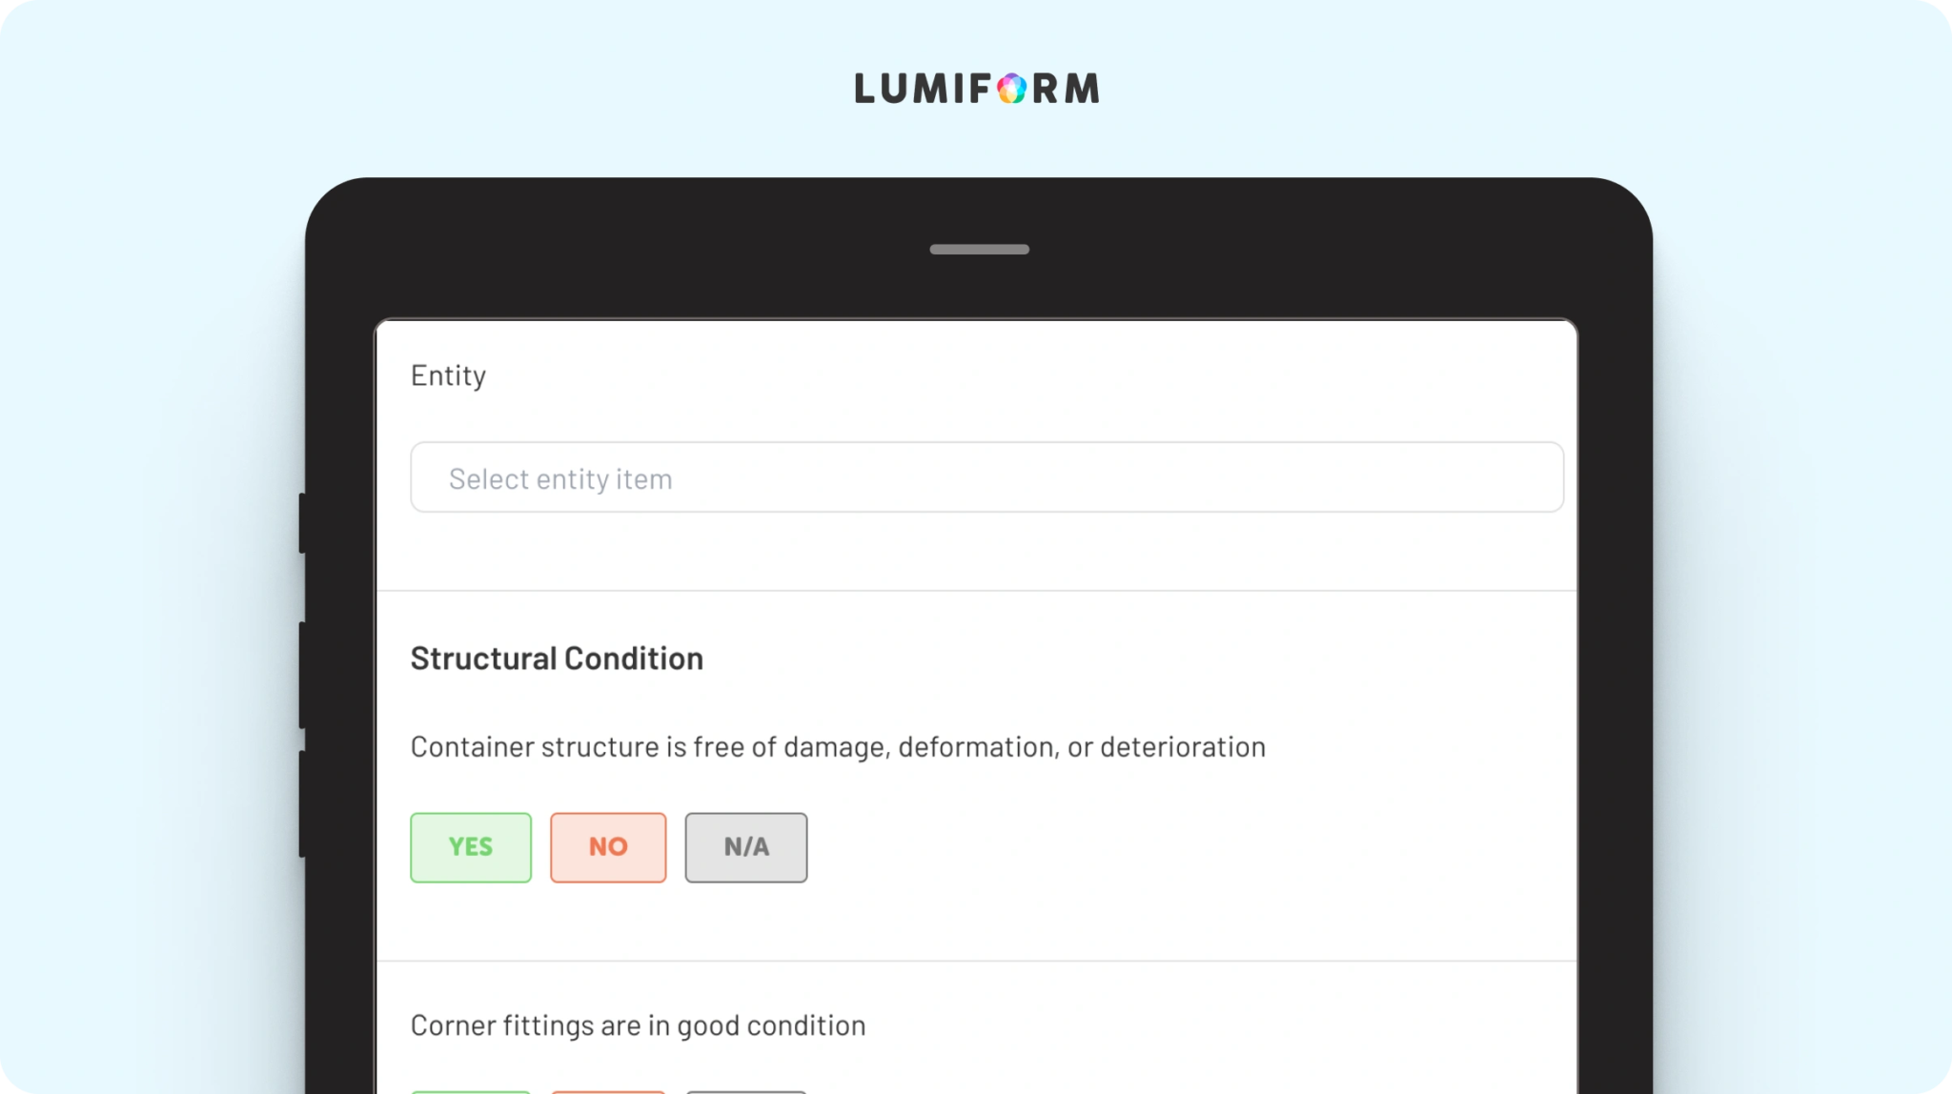Choose N/A for container structure damage question
Screen dimensions: 1952x1094
(x=745, y=847)
